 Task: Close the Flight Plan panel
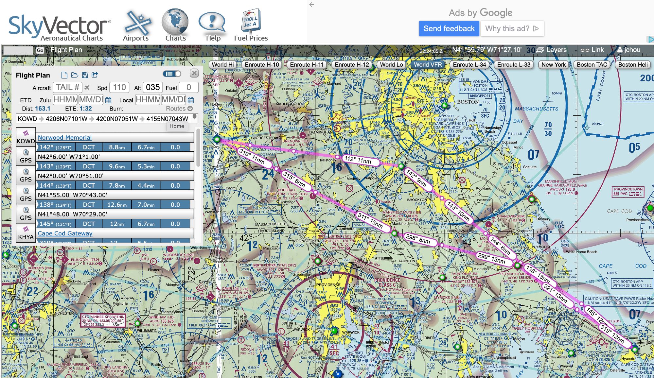[x=194, y=73]
